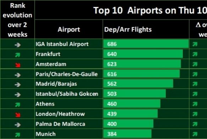
Task: Click the London/Heathrow airport name
Action: pyautogui.click(x=60, y=114)
